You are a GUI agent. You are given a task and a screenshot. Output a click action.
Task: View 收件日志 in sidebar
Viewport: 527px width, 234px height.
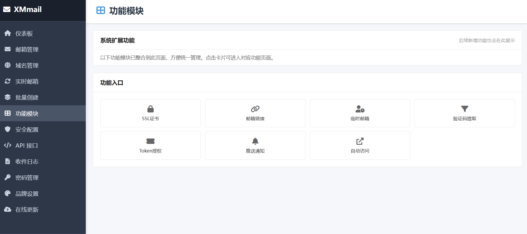pyautogui.click(x=43, y=161)
